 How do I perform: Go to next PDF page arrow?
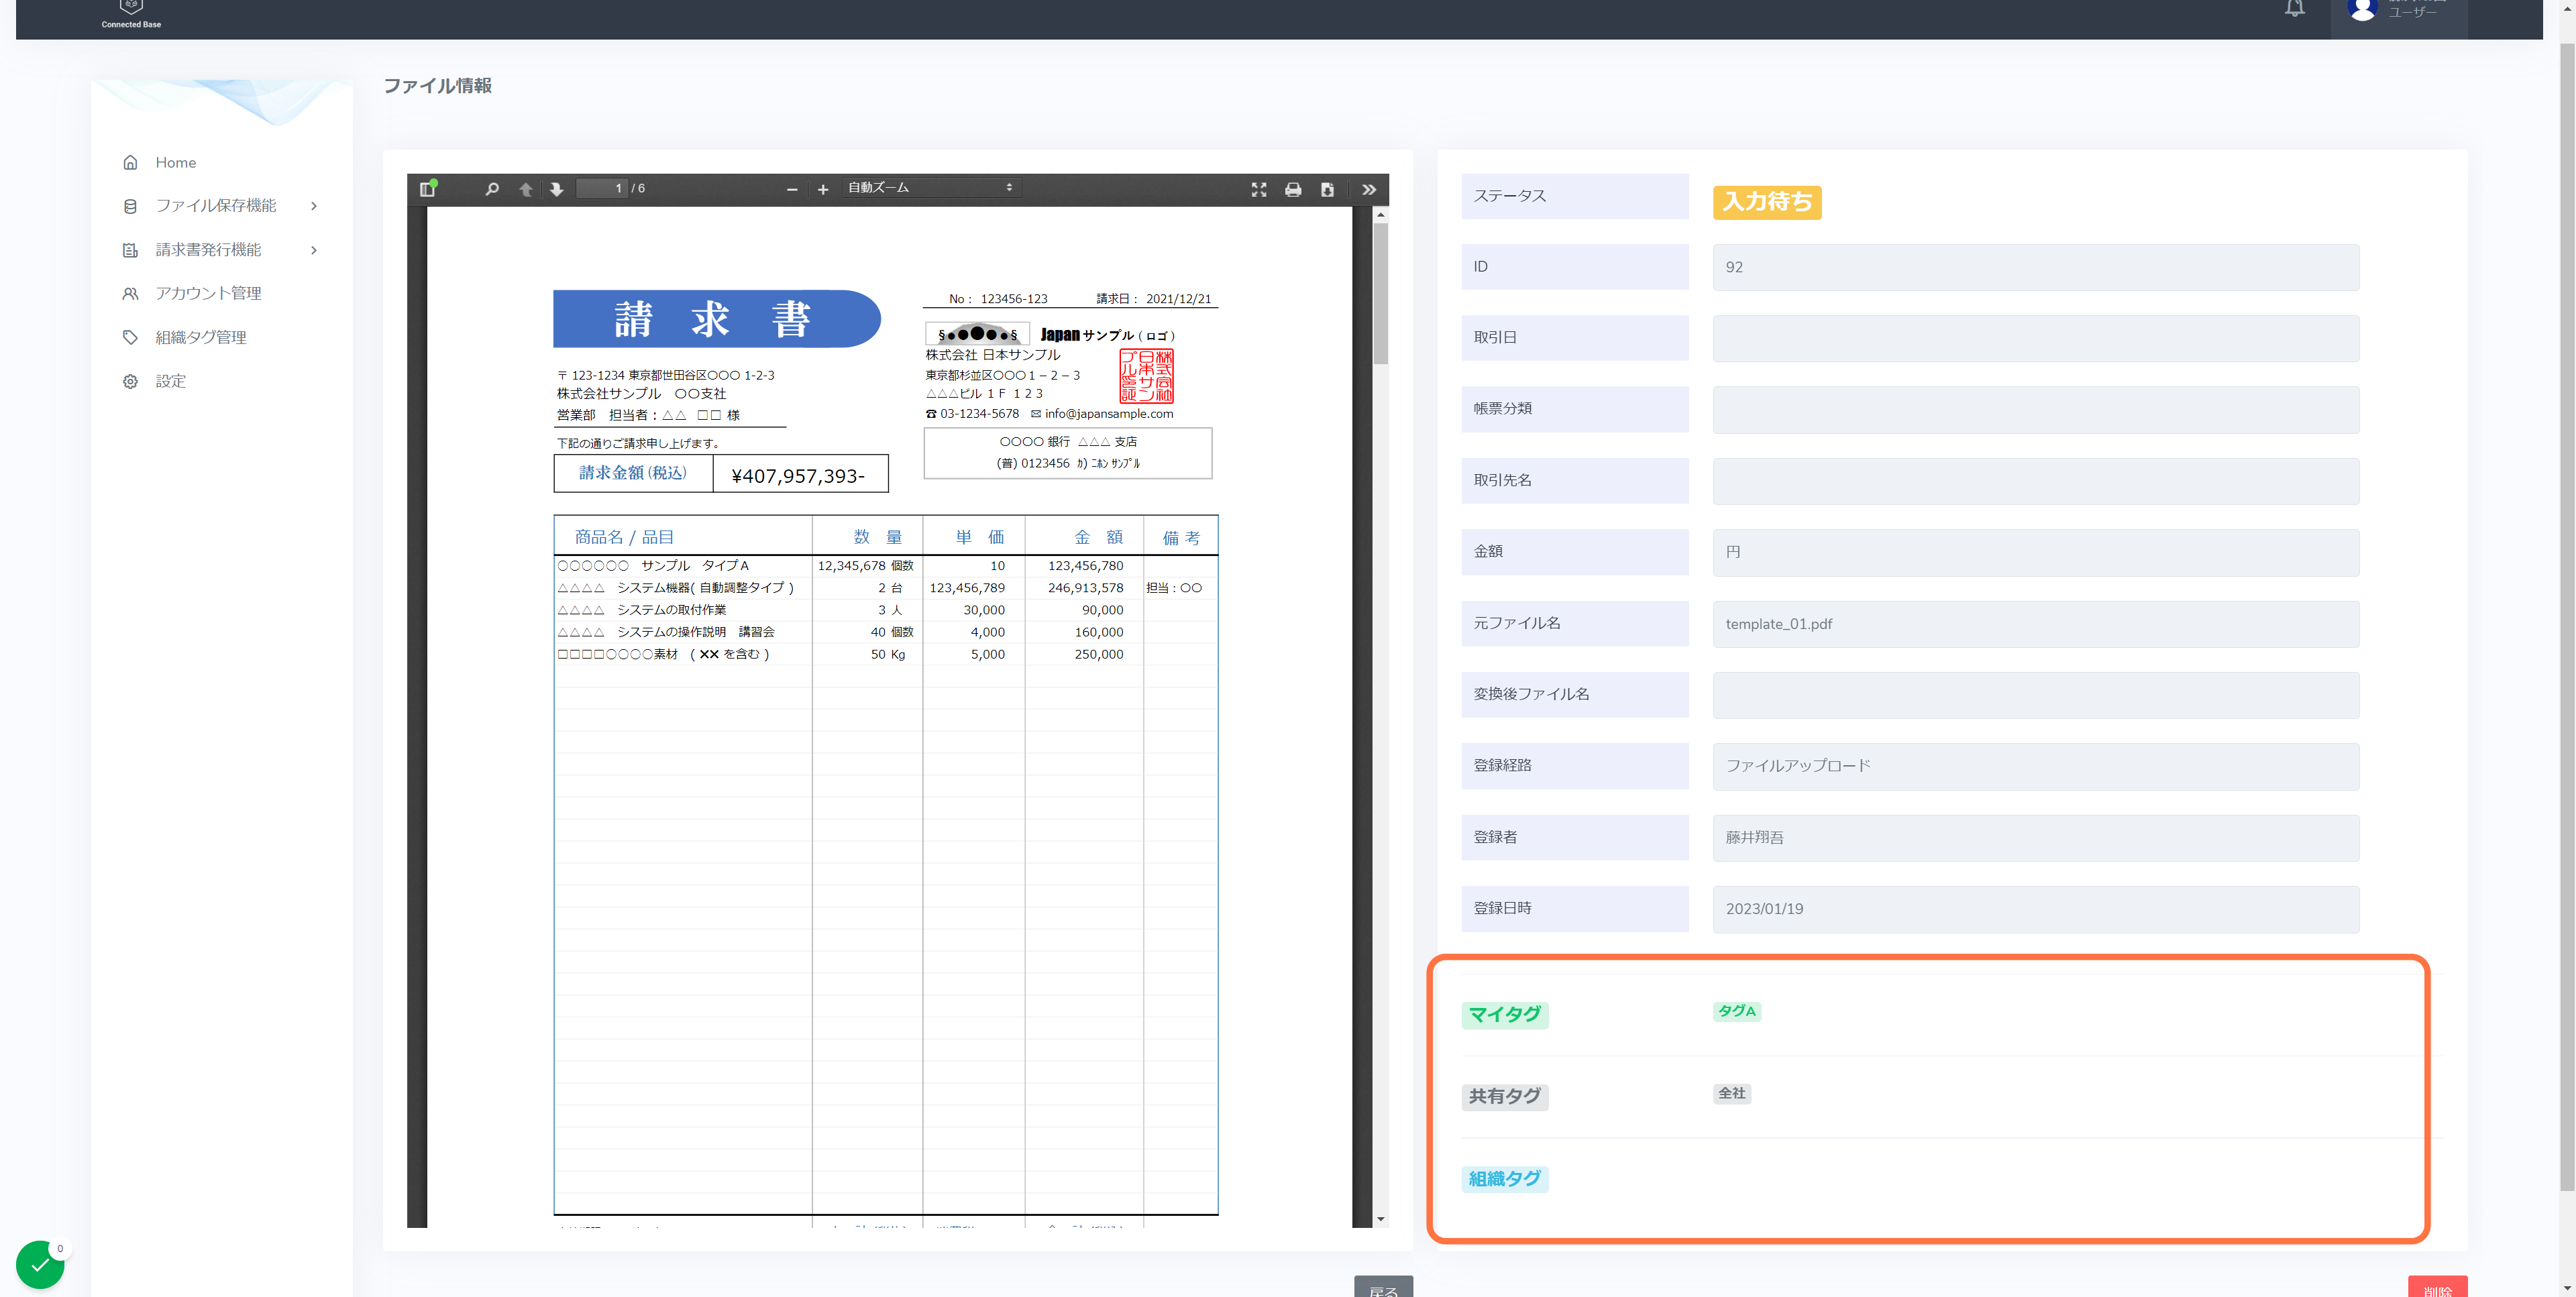[557, 189]
